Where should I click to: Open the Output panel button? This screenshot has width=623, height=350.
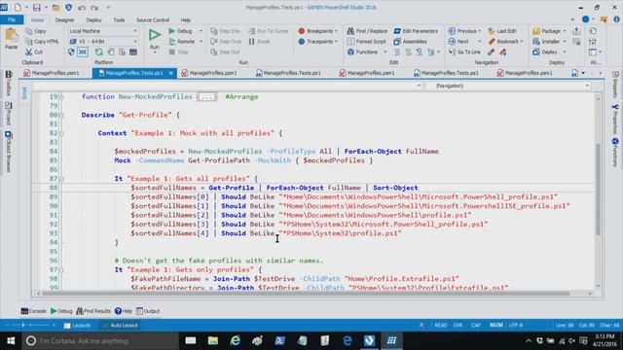148,311
